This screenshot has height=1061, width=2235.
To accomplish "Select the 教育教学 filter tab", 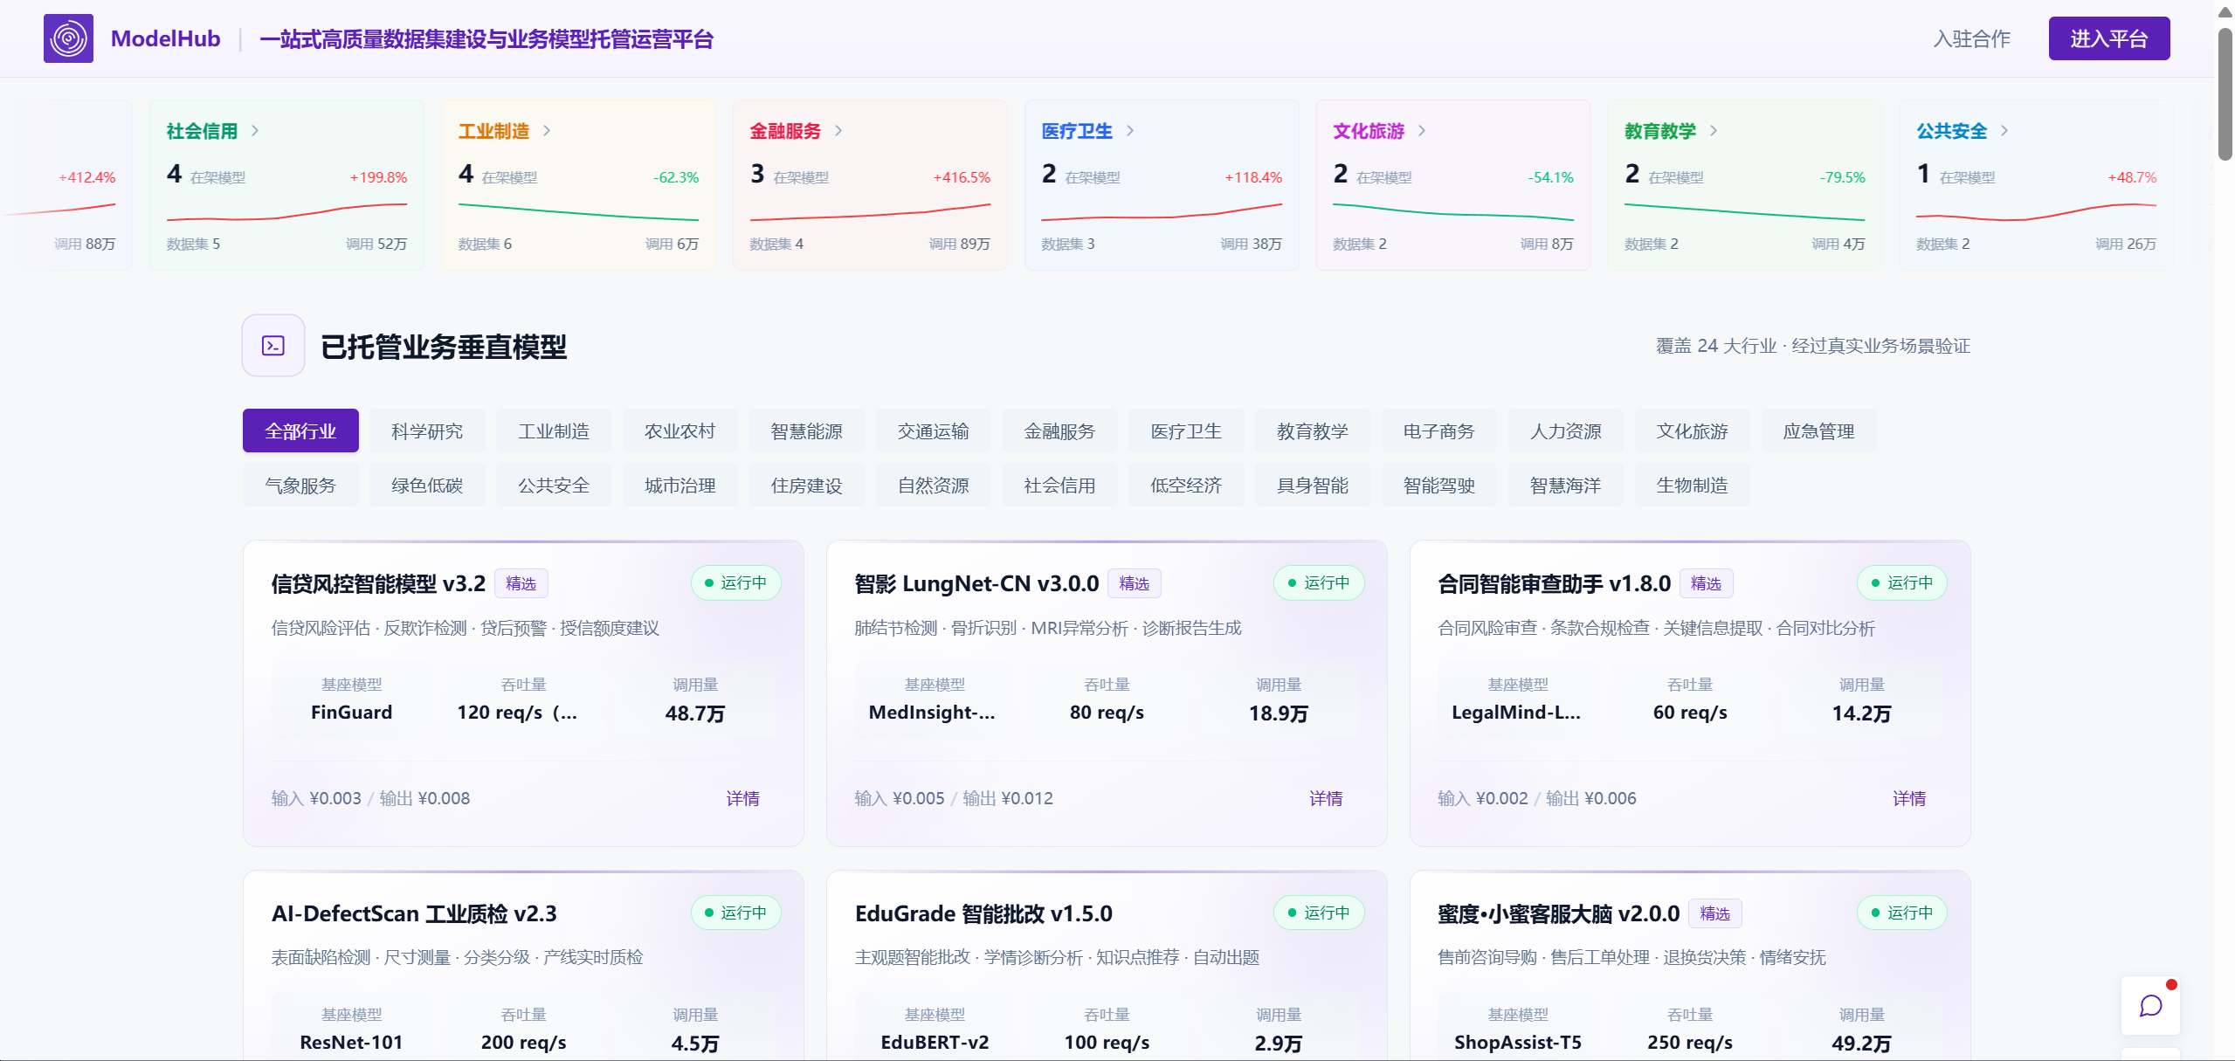I will point(1313,431).
